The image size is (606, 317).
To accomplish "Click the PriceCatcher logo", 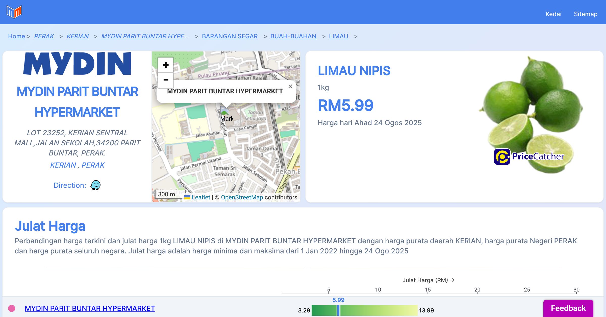I will click(529, 156).
